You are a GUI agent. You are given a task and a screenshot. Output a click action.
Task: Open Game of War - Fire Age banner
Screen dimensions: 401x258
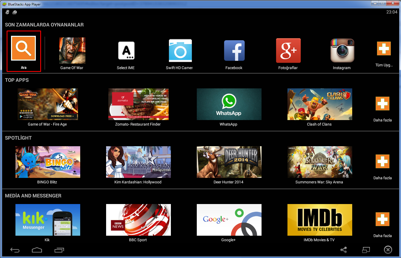tap(48, 104)
